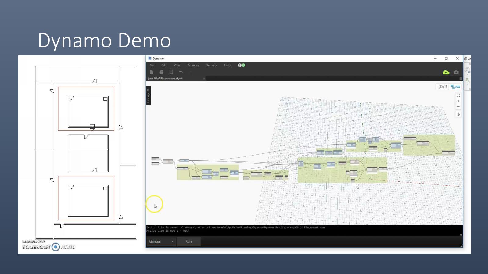Activate the pan tool

458,114
